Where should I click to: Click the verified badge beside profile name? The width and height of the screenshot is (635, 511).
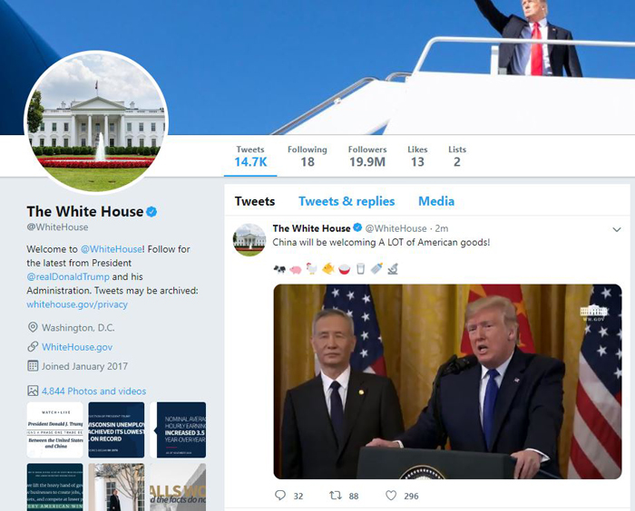pos(151,212)
